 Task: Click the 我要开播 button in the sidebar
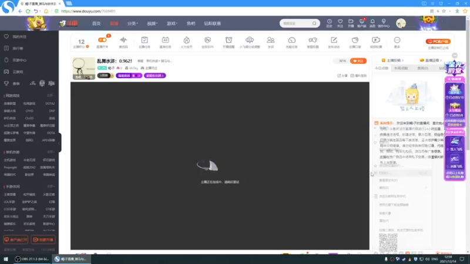pos(43,240)
